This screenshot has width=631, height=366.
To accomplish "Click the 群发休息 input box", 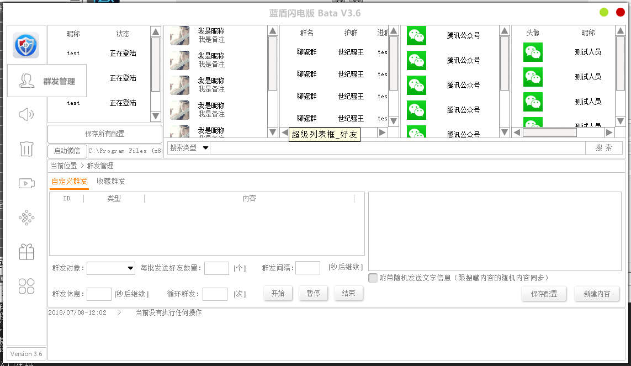I will 99,294.
